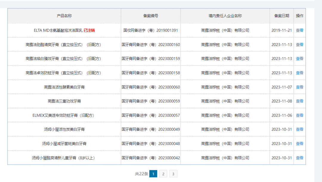
Task: View details of 高露洁活性酵素美白牙膏
Action: pos(299,87)
